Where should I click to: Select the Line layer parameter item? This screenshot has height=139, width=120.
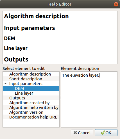pos(31,93)
